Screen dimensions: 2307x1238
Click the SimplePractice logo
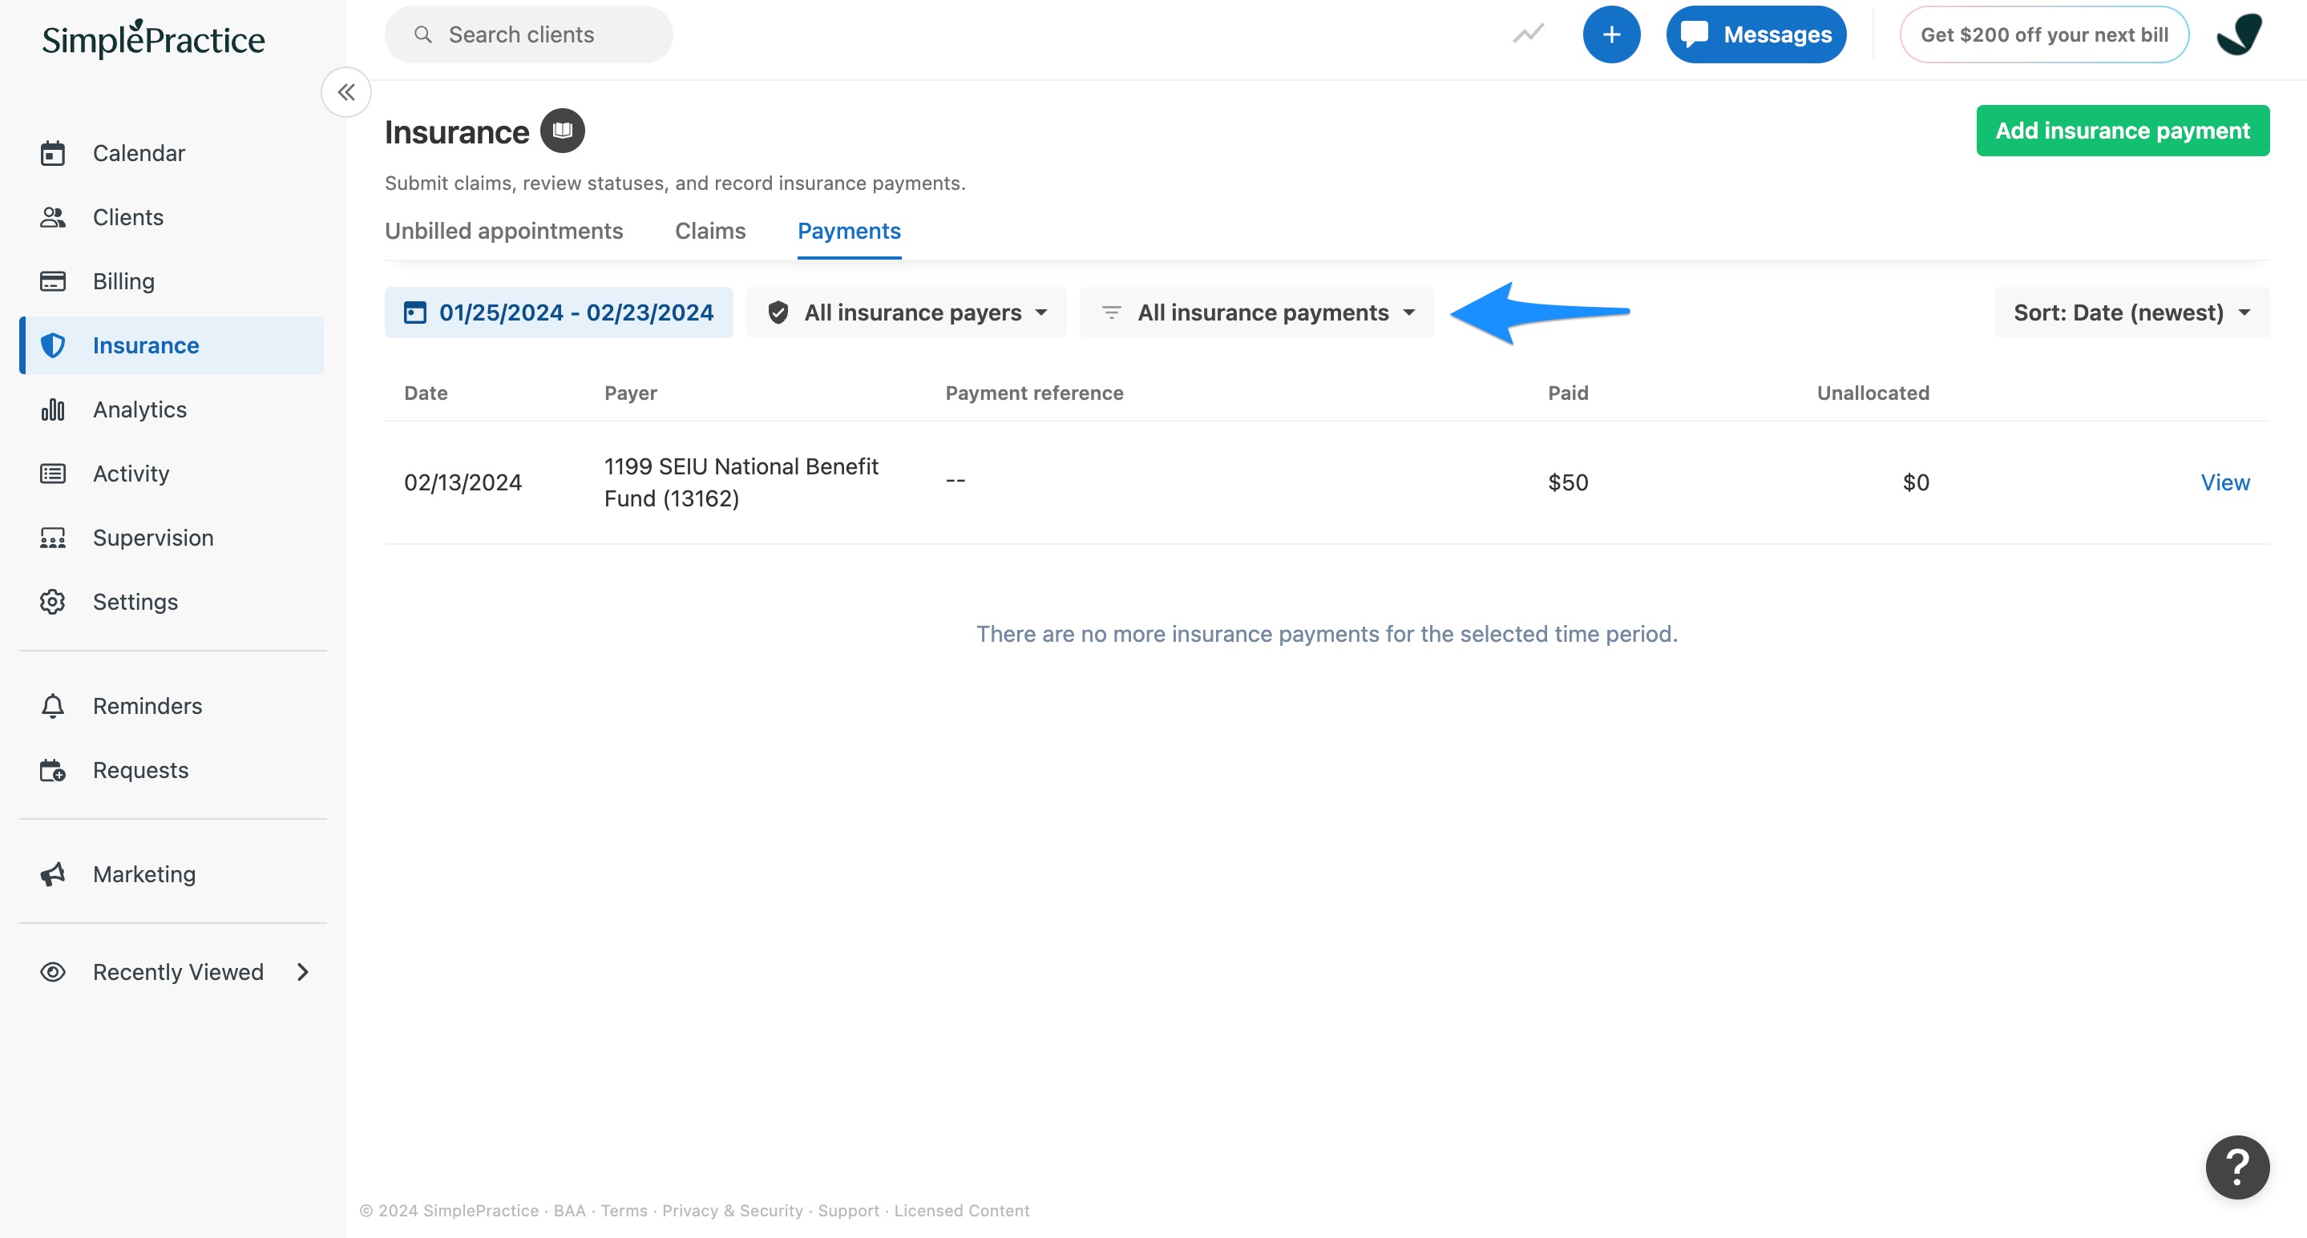click(153, 38)
